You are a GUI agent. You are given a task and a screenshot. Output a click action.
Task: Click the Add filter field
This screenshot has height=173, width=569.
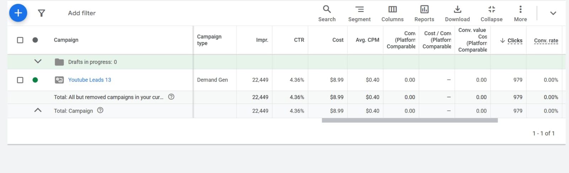click(x=82, y=13)
